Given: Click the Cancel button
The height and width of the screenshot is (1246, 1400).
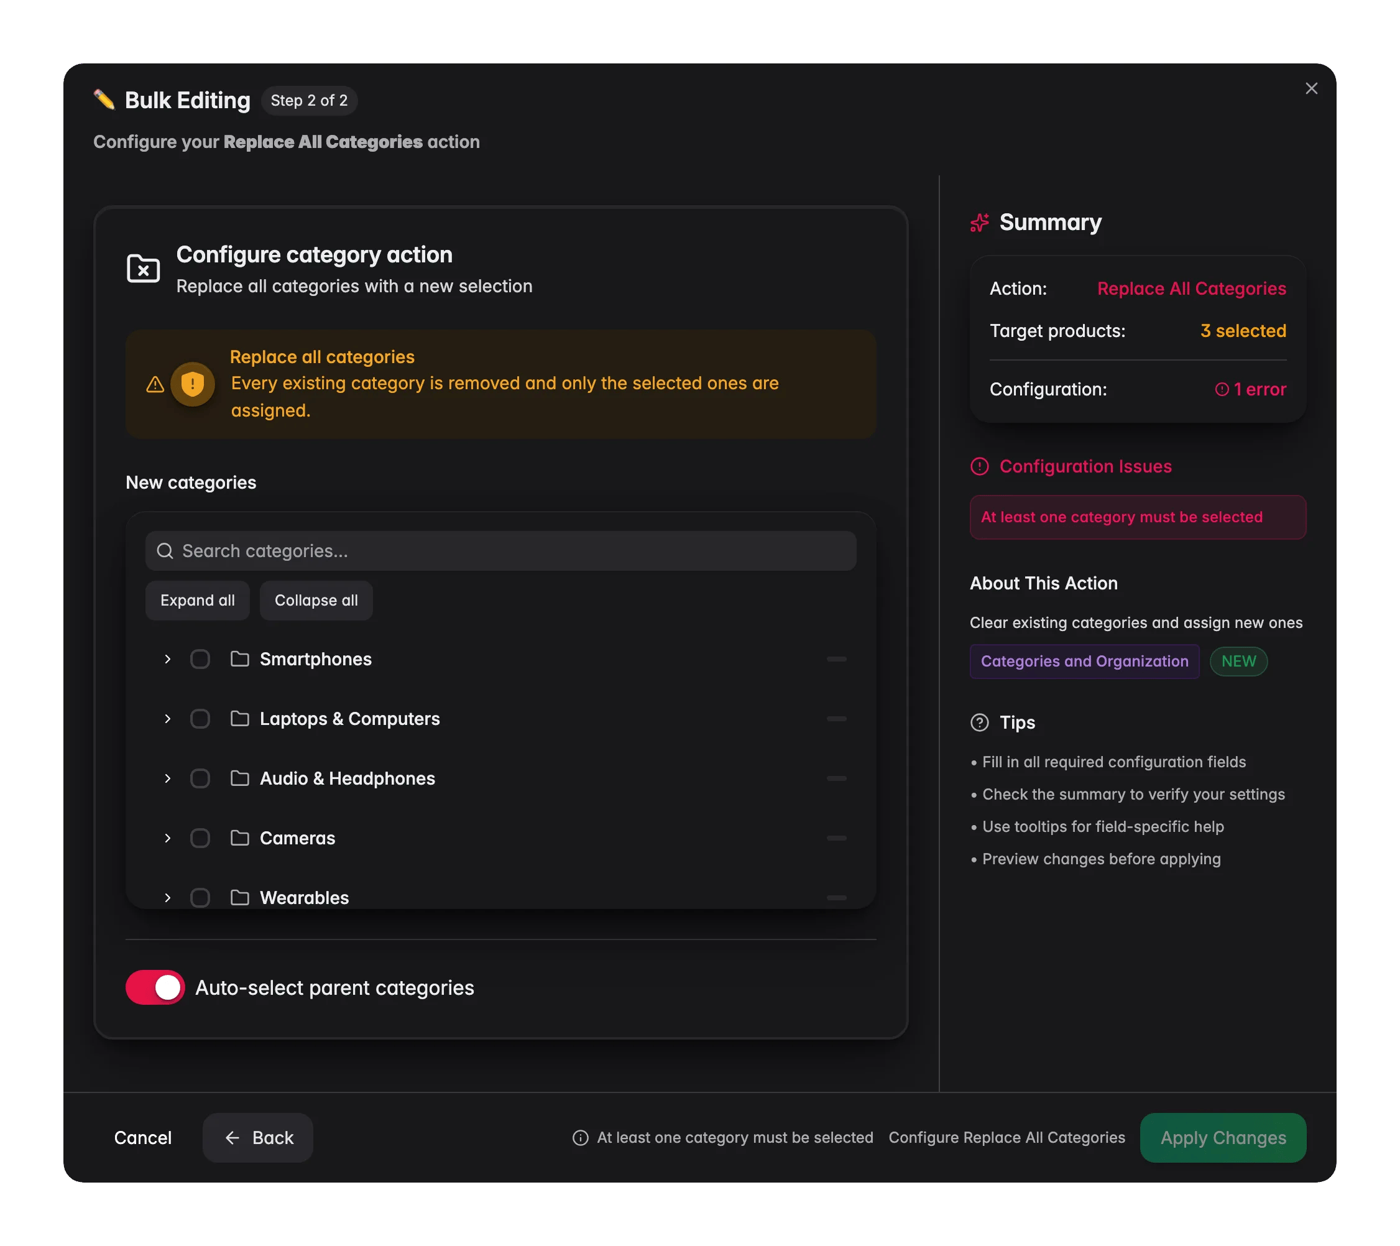Looking at the screenshot, I should pos(142,1138).
